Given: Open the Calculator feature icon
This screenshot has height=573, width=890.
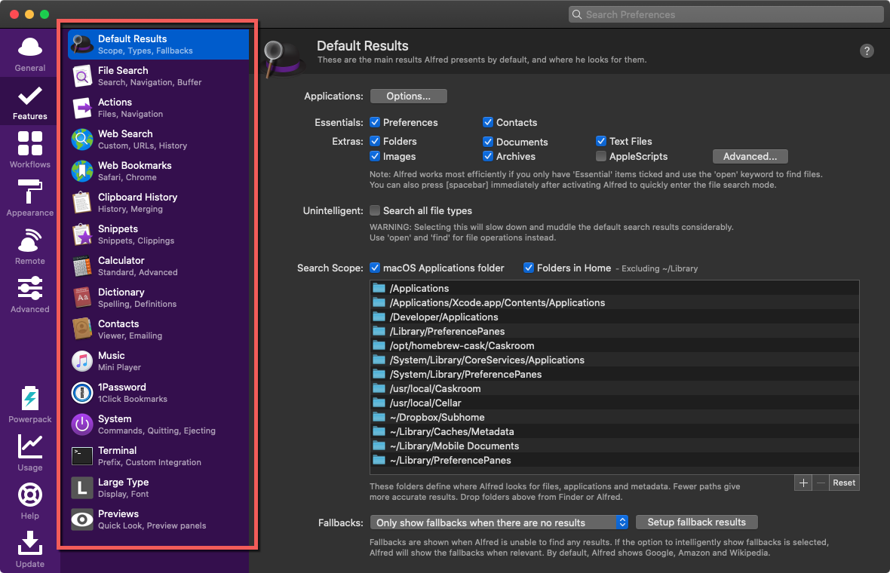Looking at the screenshot, I should point(82,266).
